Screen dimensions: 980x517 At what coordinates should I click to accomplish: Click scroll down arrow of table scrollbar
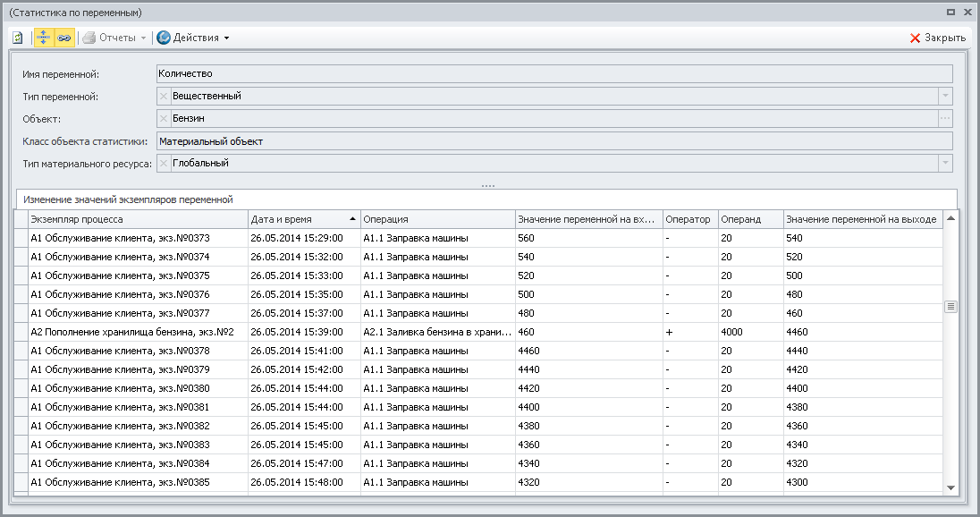pos(950,487)
